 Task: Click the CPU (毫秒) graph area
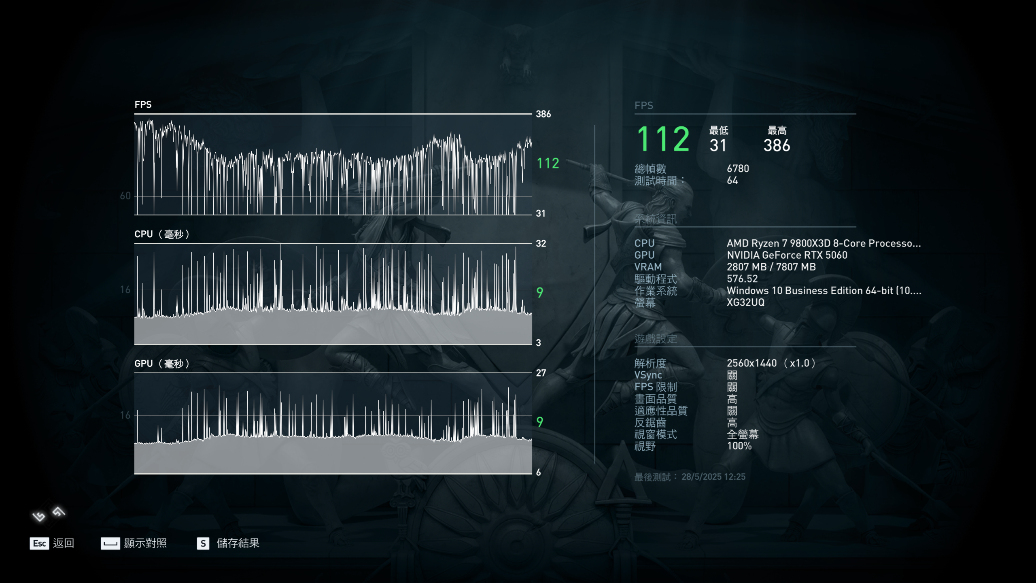point(333,294)
